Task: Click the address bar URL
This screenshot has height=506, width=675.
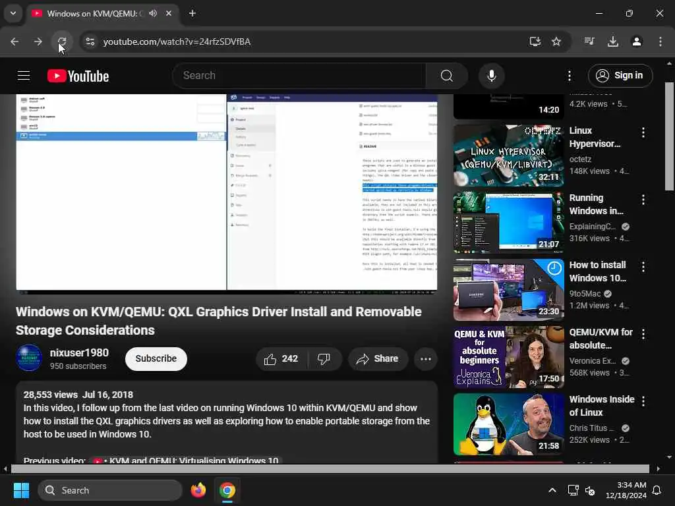Action: click(x=177, y=42)
